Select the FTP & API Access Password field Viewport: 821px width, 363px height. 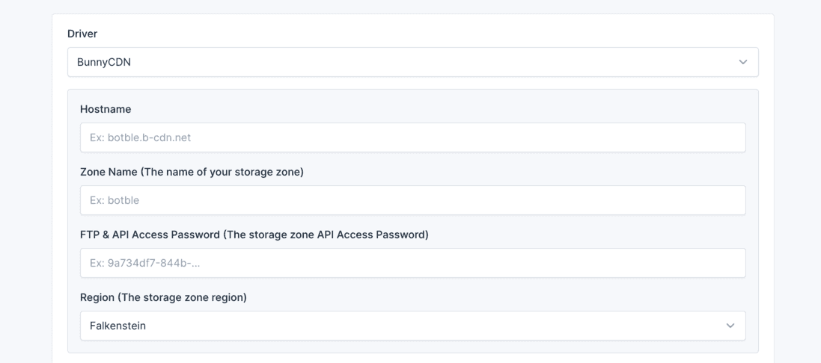click(x=412, y=263)
